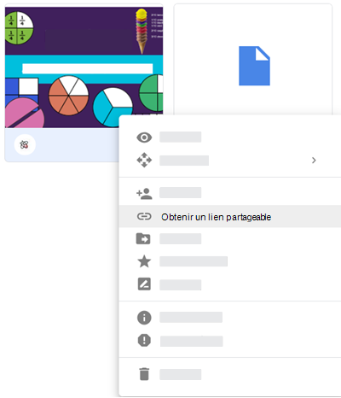The height and width of the screenshot is (398, 341).
Task: Open the blue document file card
Action: [x=253, y=59]
